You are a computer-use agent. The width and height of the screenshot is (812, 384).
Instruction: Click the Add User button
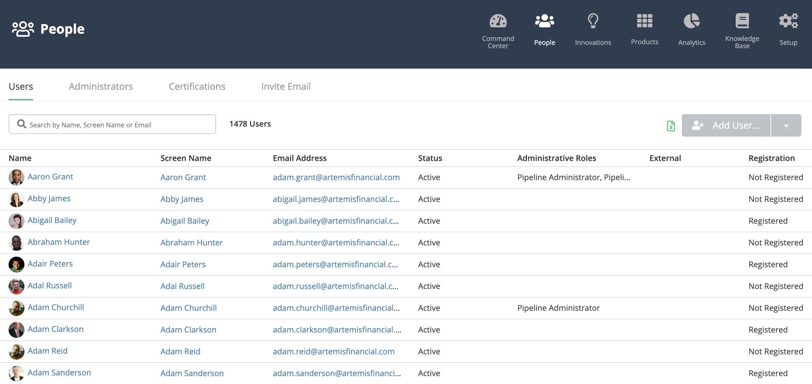726,125
